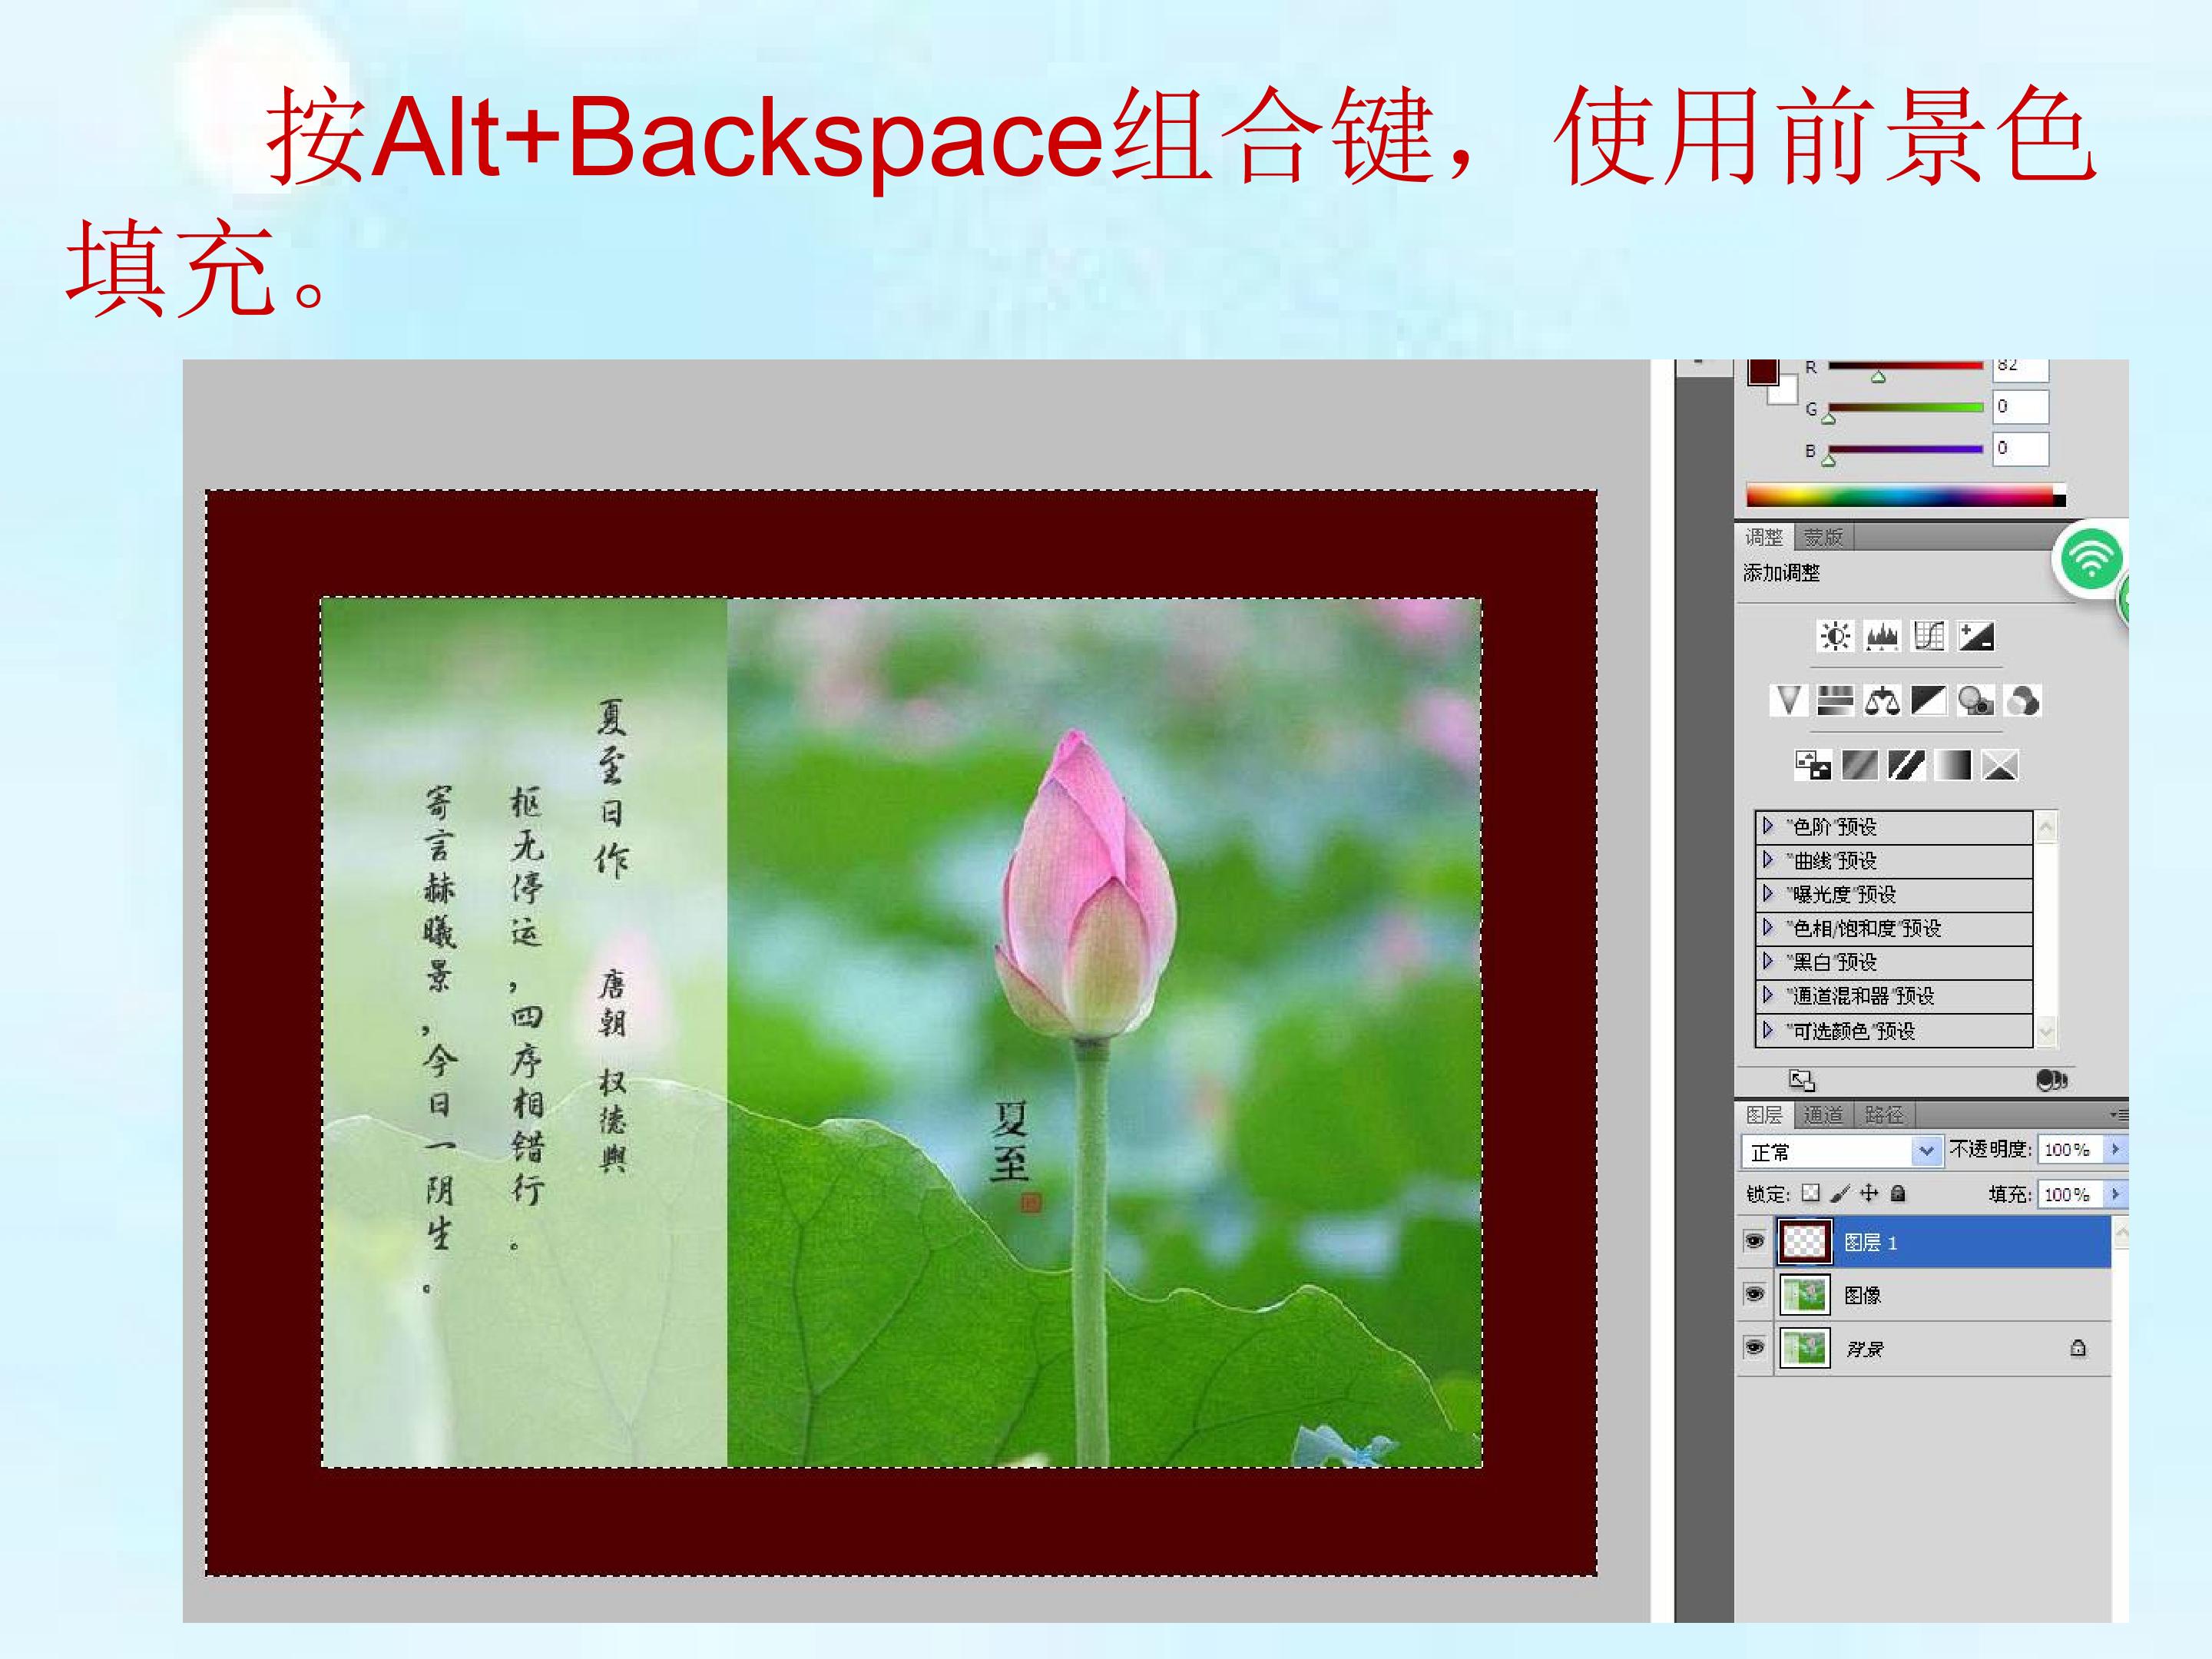The image size is (2212, 1659).
Task: Add a Channel Mixer adjustment
Action: (2023, 700)
